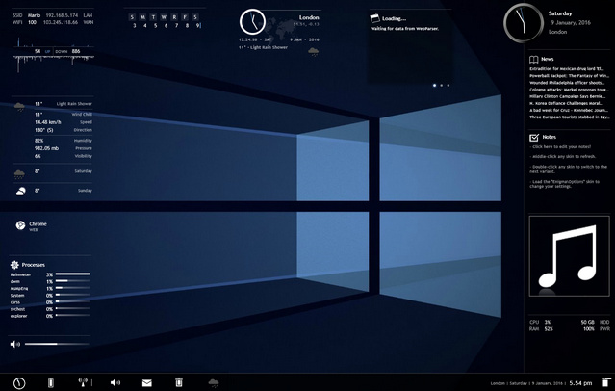The height and width of the screenshot is (391, 615).
Task: Select the first page dot in the reader panel
Action: tap(434, 86)
